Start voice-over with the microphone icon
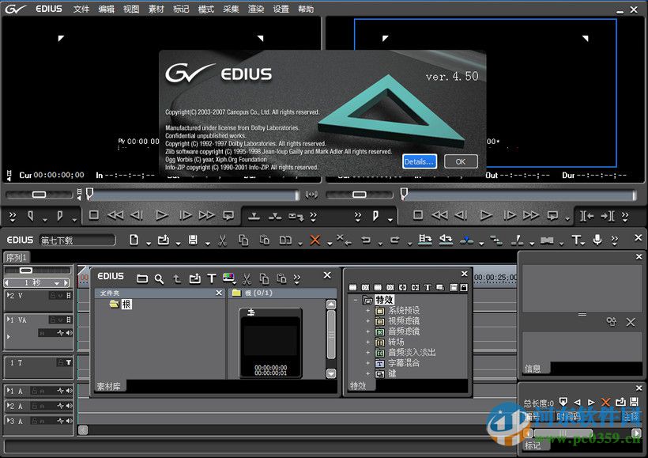 (598, 238)
